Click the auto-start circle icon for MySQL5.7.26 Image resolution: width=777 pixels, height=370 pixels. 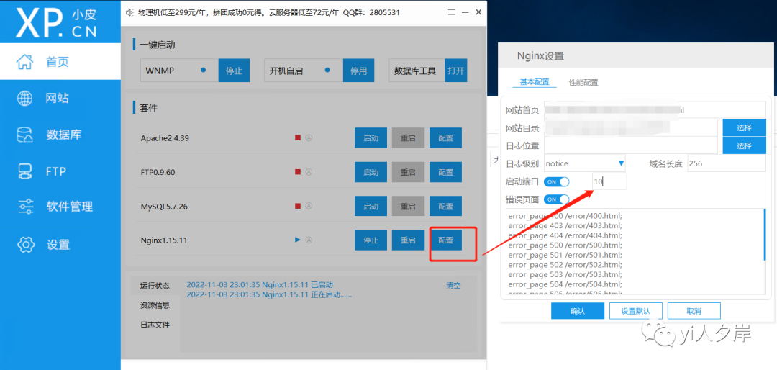(308, 206)
